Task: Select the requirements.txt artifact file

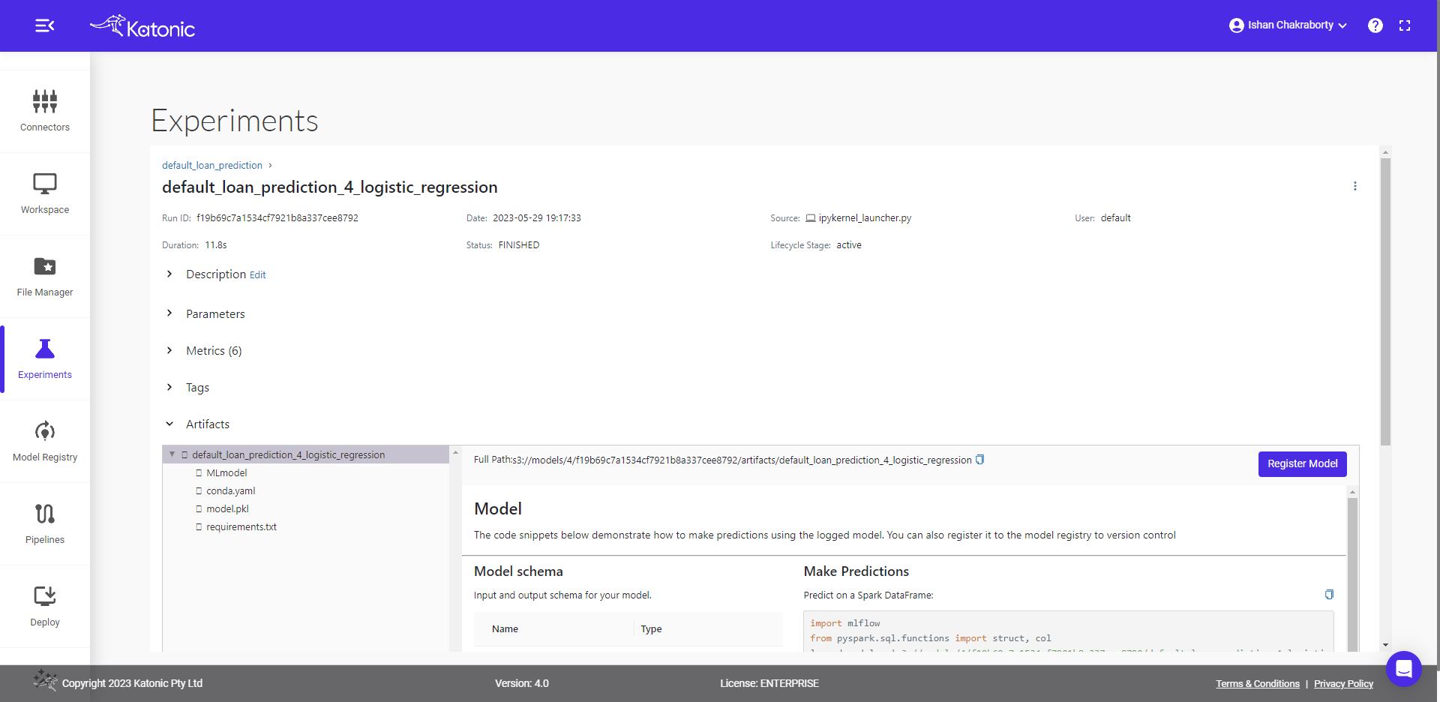Action: (241, 526)
